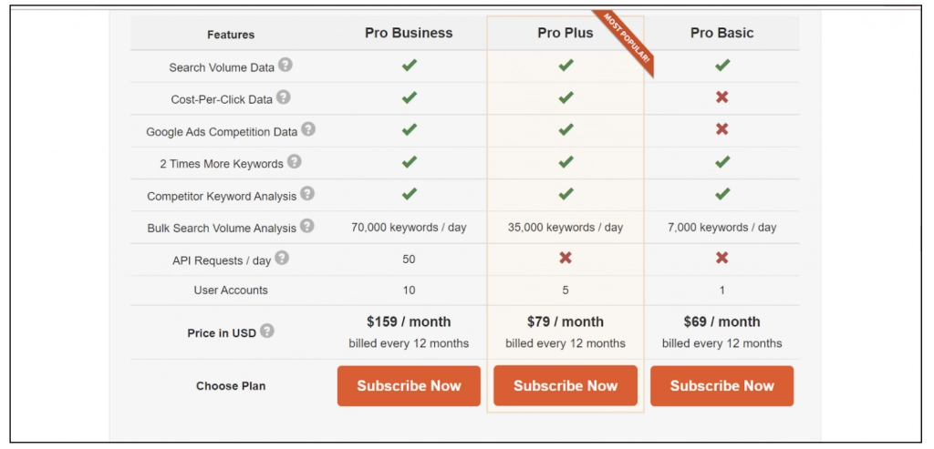Click Pro Business Search Volume Data checkmark
The image size is (934, 449).
(410, 66)
